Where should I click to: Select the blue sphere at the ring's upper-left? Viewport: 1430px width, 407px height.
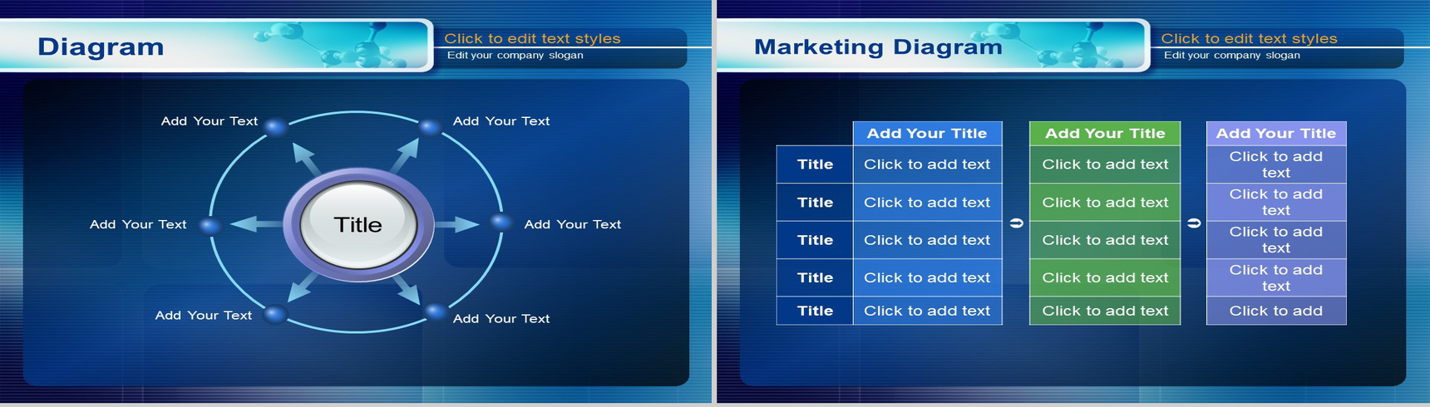tap(276, 126)
